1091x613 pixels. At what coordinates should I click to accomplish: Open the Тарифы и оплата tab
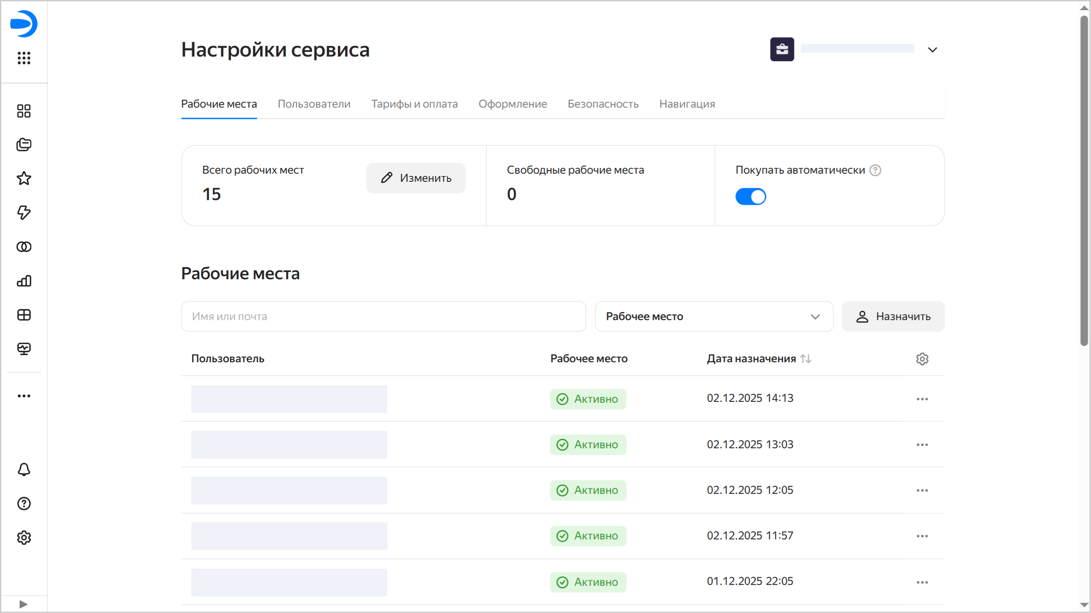(414, 104)
